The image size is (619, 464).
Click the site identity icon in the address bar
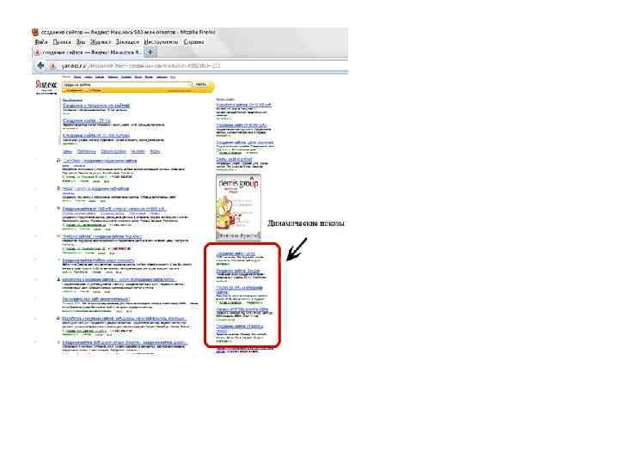pos(53,66)
